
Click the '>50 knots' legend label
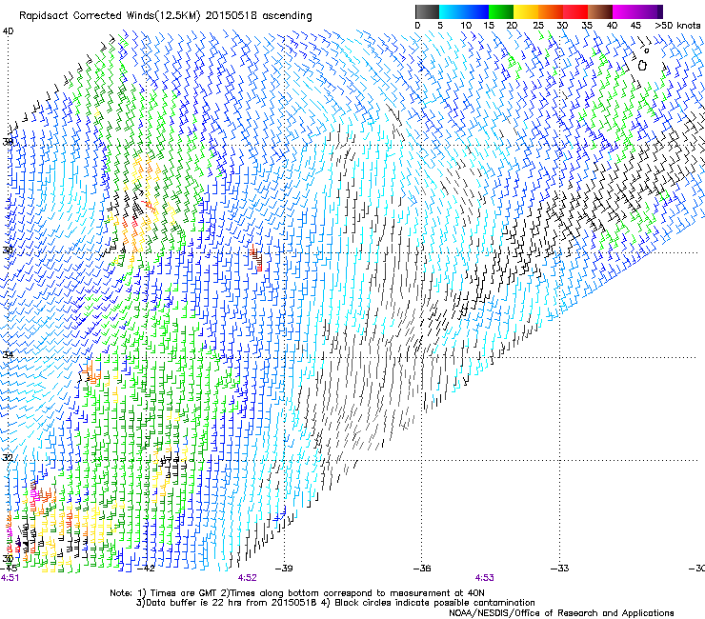677,26
